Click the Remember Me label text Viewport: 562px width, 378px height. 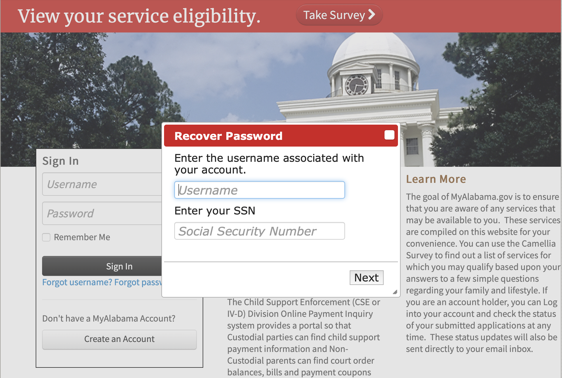point(82,237)
